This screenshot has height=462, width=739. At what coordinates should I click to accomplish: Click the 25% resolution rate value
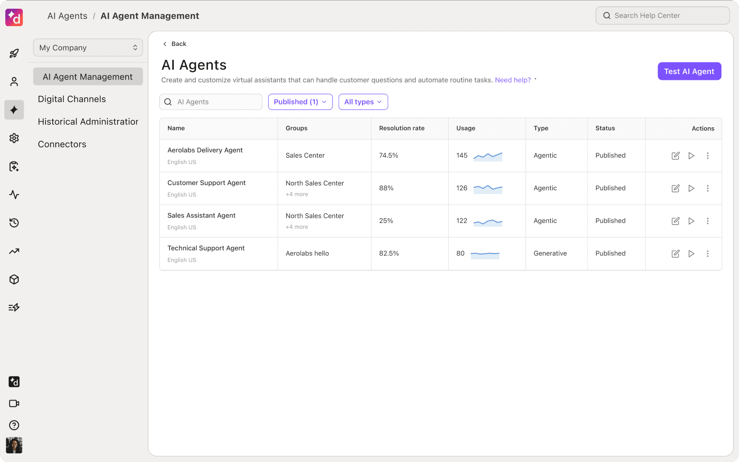[386, 221]
